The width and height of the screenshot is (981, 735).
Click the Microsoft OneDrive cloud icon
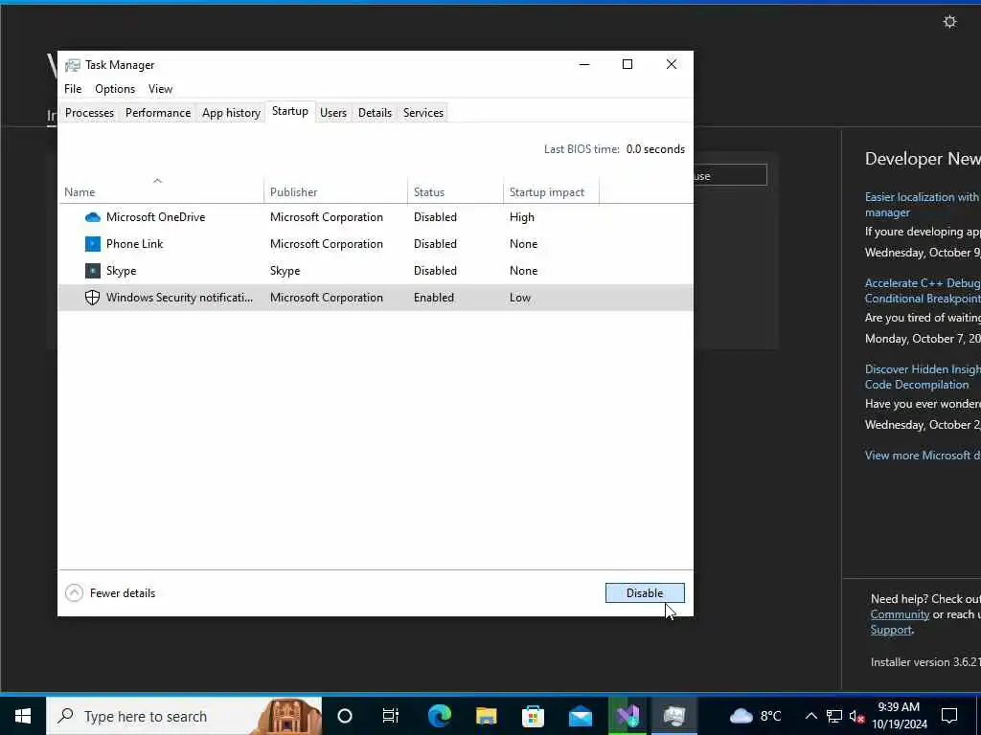coord(93,217)
